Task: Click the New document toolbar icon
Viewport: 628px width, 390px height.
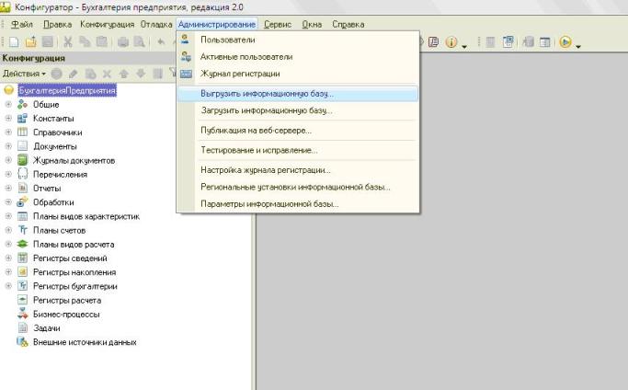Action: coord(14,41)
